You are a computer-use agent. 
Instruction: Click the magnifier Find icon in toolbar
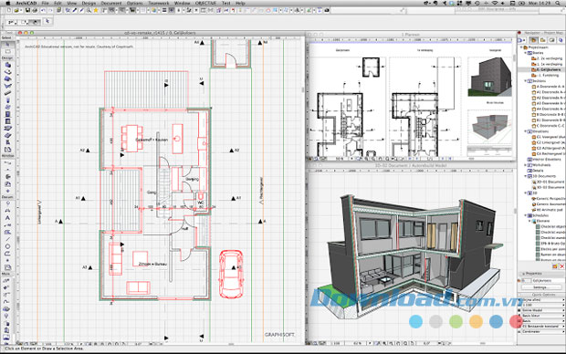point(89,11)
